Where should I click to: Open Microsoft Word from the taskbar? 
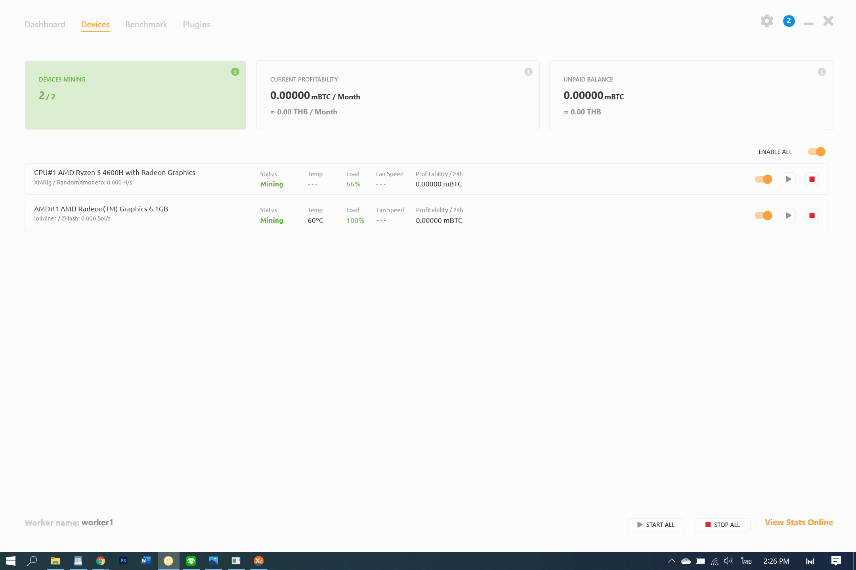[x=146, y=561]
